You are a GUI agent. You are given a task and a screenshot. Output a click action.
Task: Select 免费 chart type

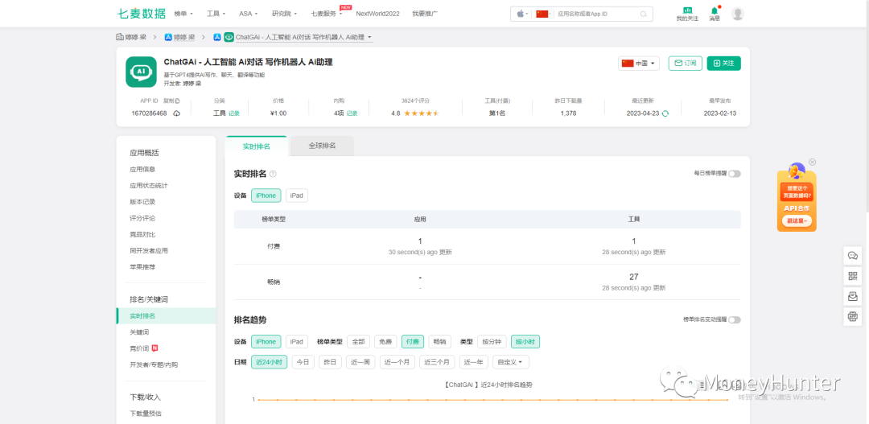[385, 342]
